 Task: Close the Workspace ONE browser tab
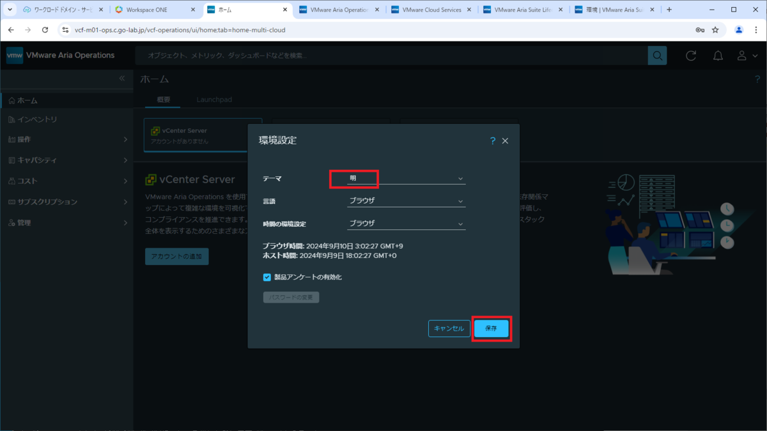[x=193, y=10]
